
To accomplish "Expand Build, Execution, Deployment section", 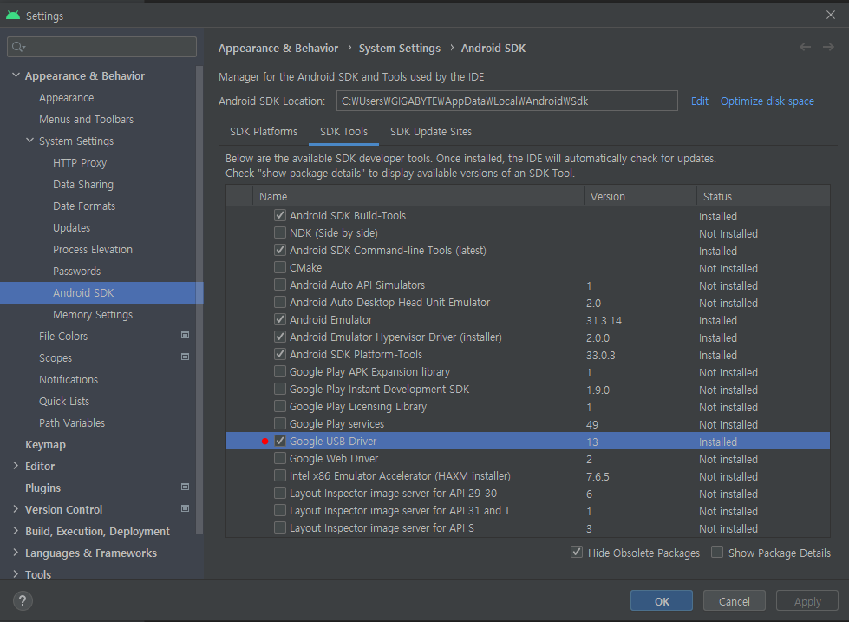I will pyautogui.click(x=16, y=530).
